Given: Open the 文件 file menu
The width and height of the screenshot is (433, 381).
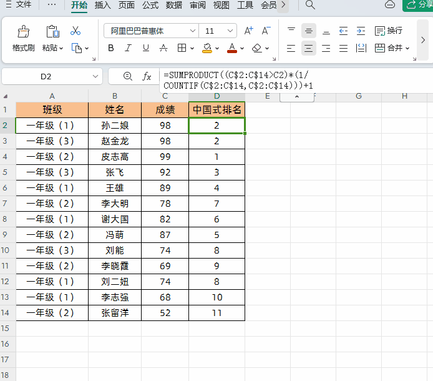Looking at the screenshot, I should click(x=19, y=5).
